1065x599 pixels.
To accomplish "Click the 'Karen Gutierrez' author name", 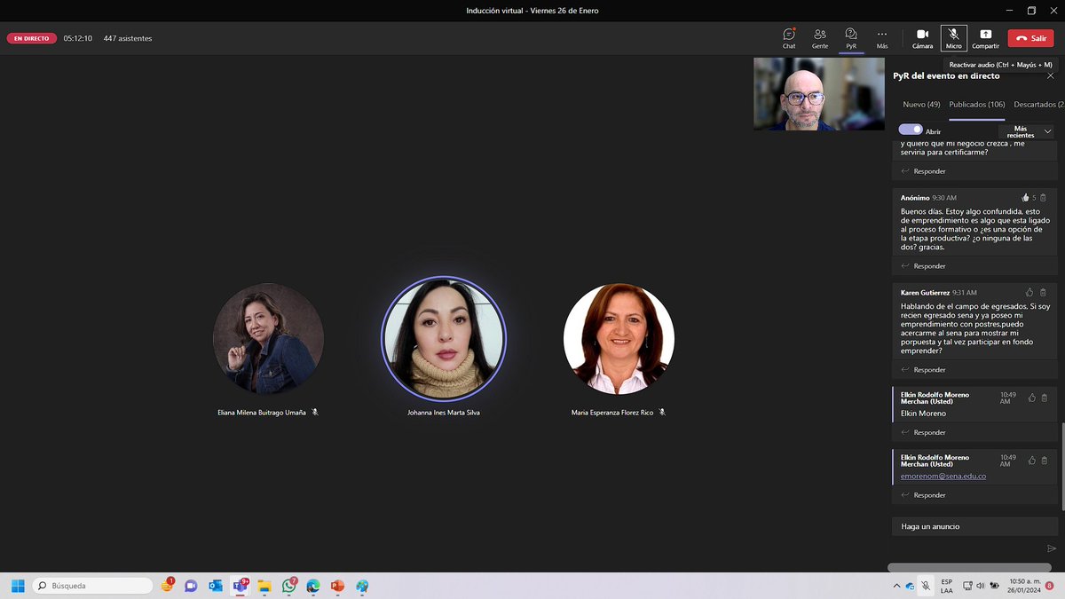I will pos(925,292).
